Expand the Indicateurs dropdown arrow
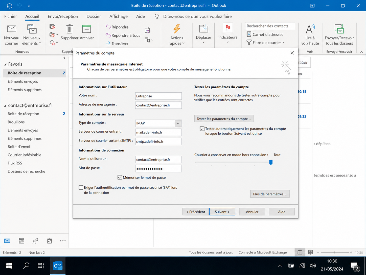The image size is (366, 275). (228, 42)
